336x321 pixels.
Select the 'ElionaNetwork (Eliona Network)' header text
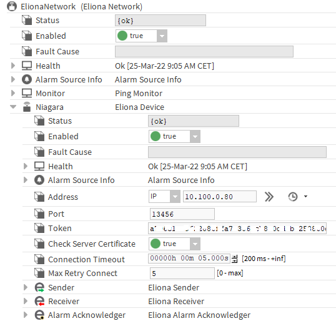[x=81, y=7]
